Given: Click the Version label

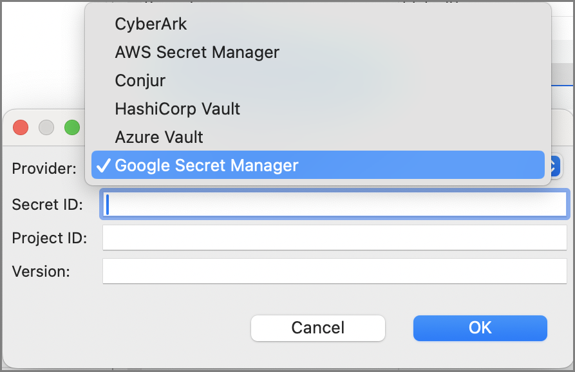Looking at the screenshot, I should [x=41, y=272].
